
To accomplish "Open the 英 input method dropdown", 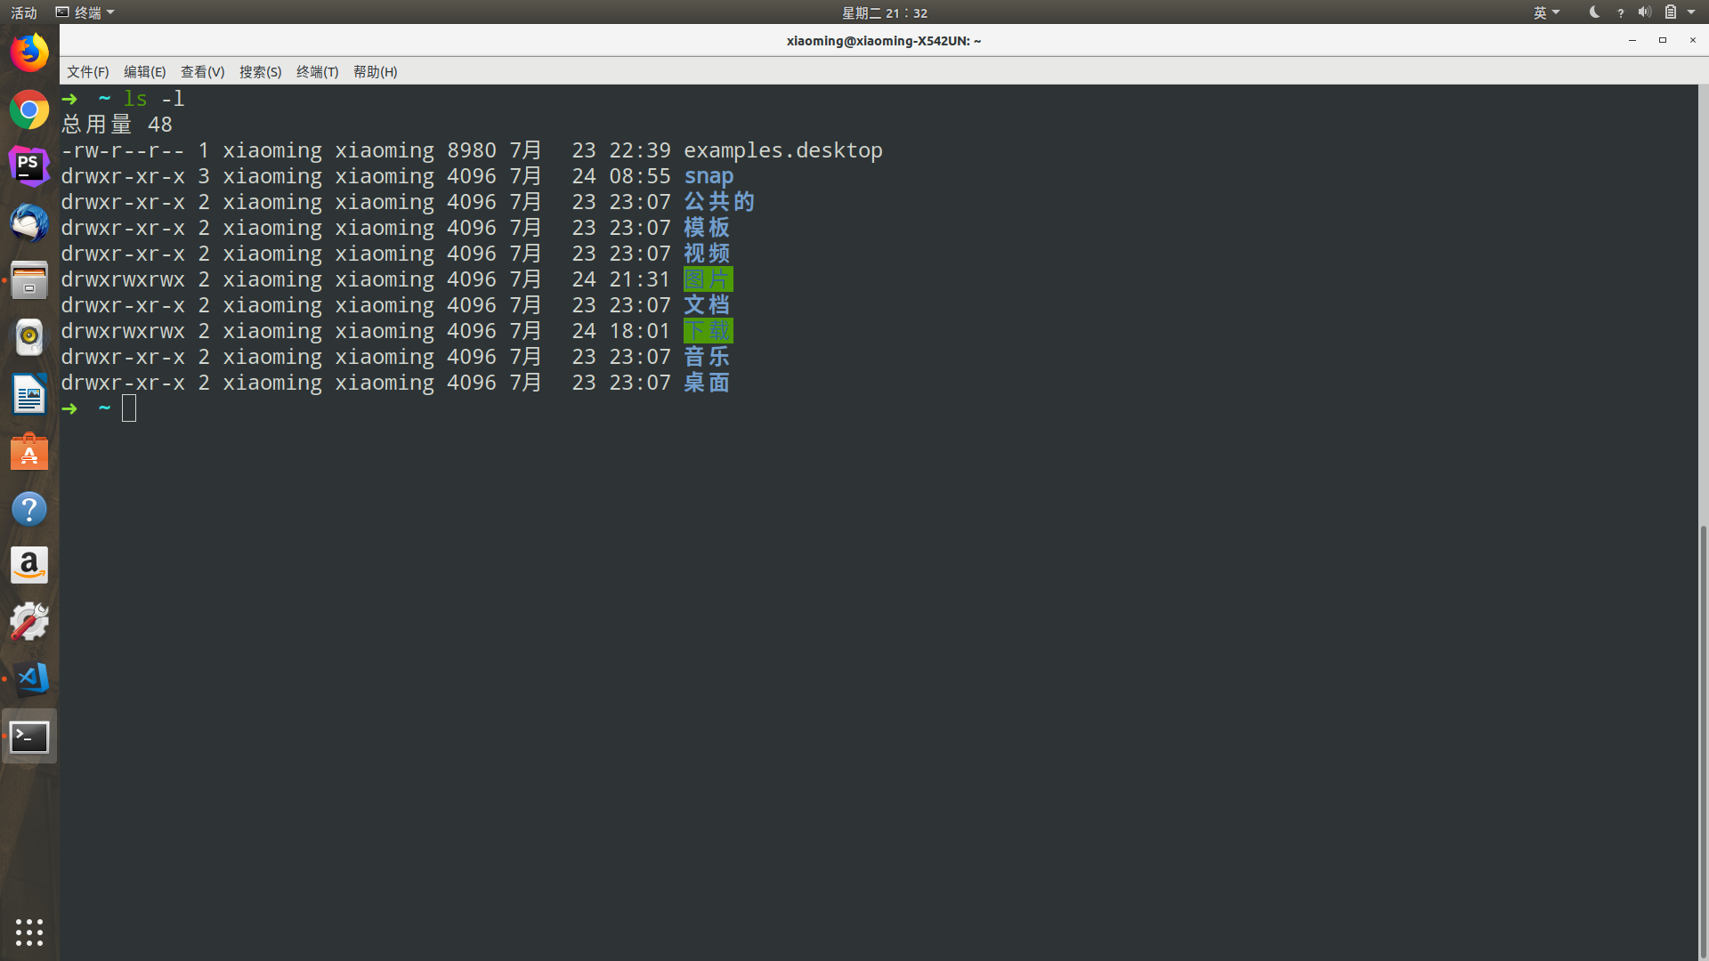I will point(1546,12).
